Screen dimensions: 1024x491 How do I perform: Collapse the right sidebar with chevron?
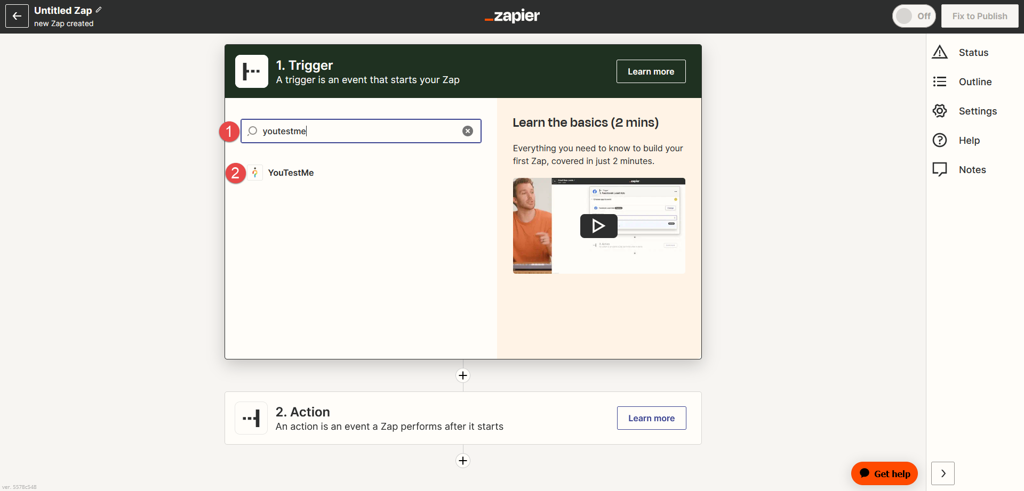tap(943, 473)
